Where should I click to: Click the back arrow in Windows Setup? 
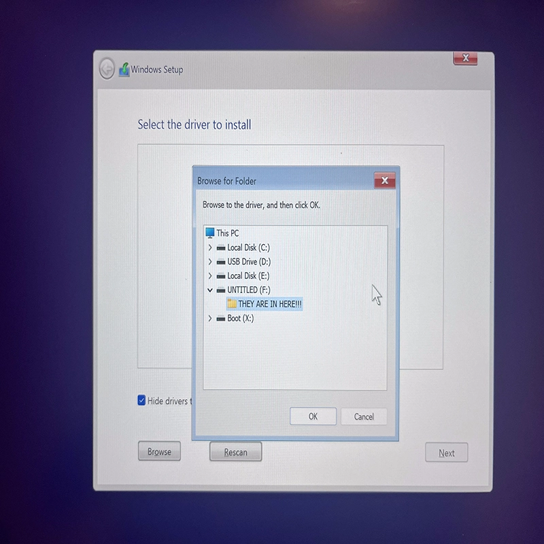pos(107,69)
